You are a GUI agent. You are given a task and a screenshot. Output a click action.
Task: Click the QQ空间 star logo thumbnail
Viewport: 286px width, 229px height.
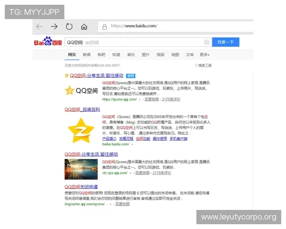click(81, 90)
